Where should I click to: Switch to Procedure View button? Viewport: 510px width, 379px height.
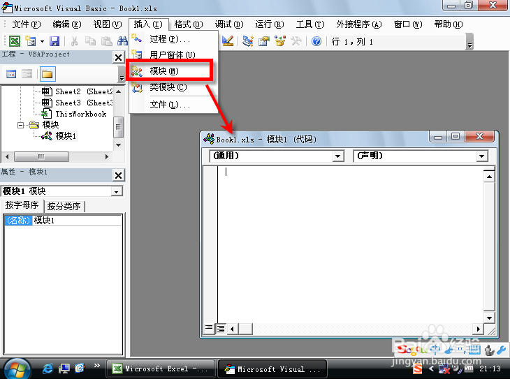209,328
